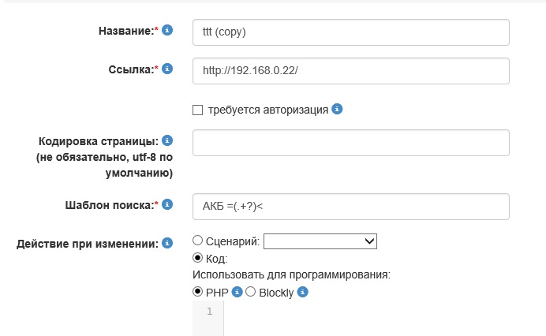Click the Название field containing ttt (copy)
546x336 pixels.
coord(350,32)
